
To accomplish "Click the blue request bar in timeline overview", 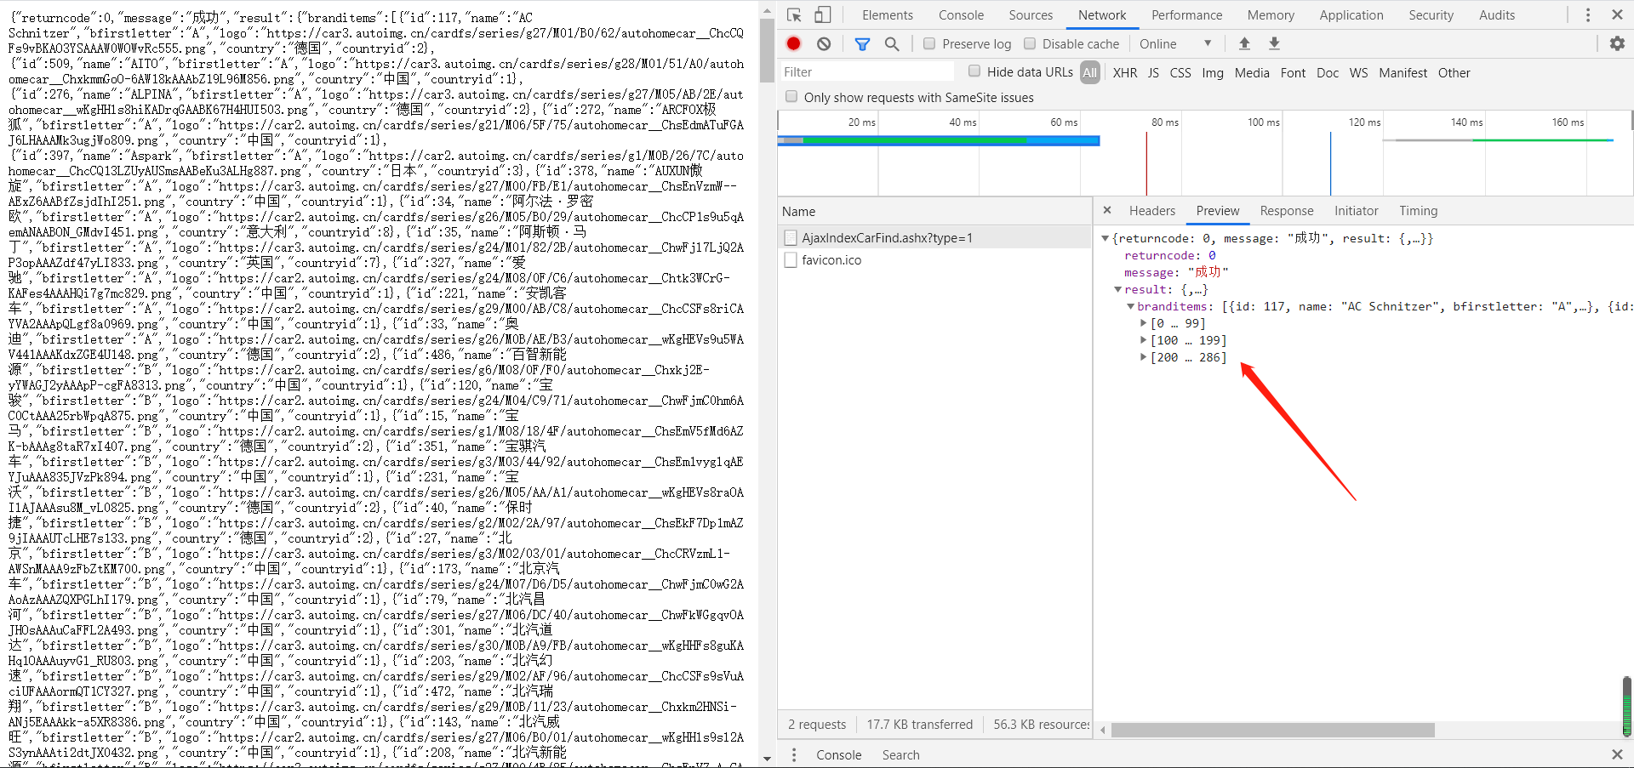I will click(x=939, y=140).
